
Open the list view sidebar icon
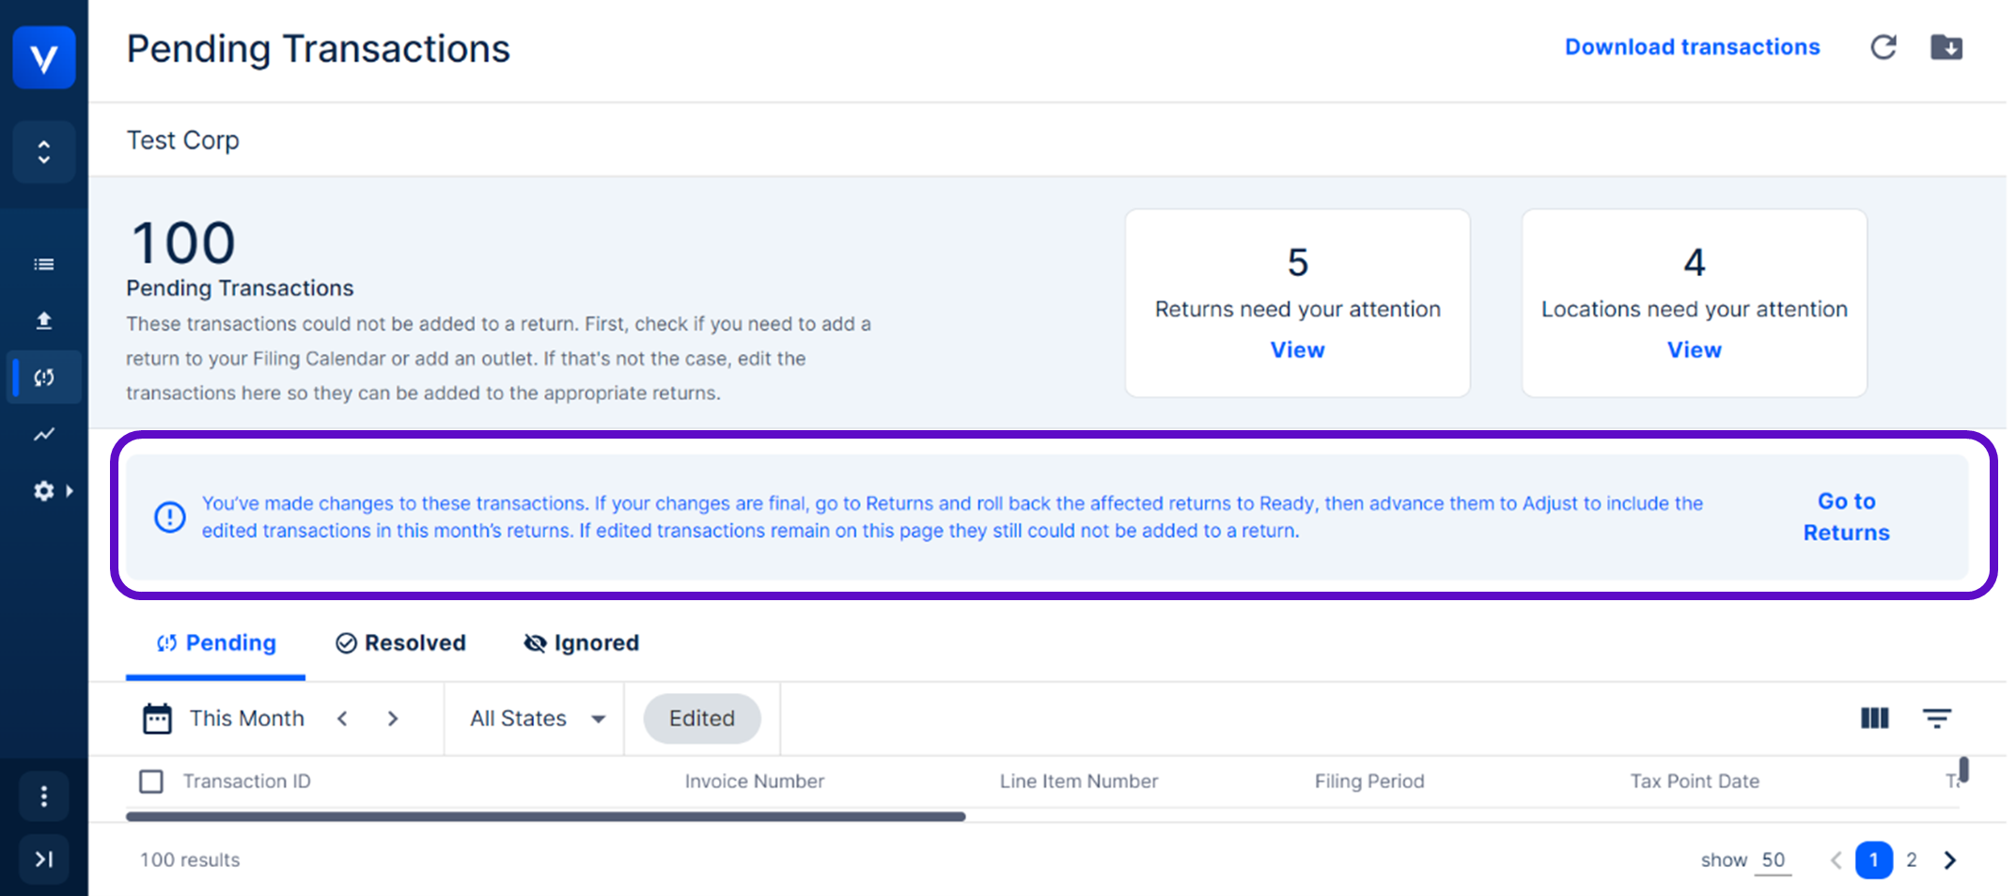44,264
